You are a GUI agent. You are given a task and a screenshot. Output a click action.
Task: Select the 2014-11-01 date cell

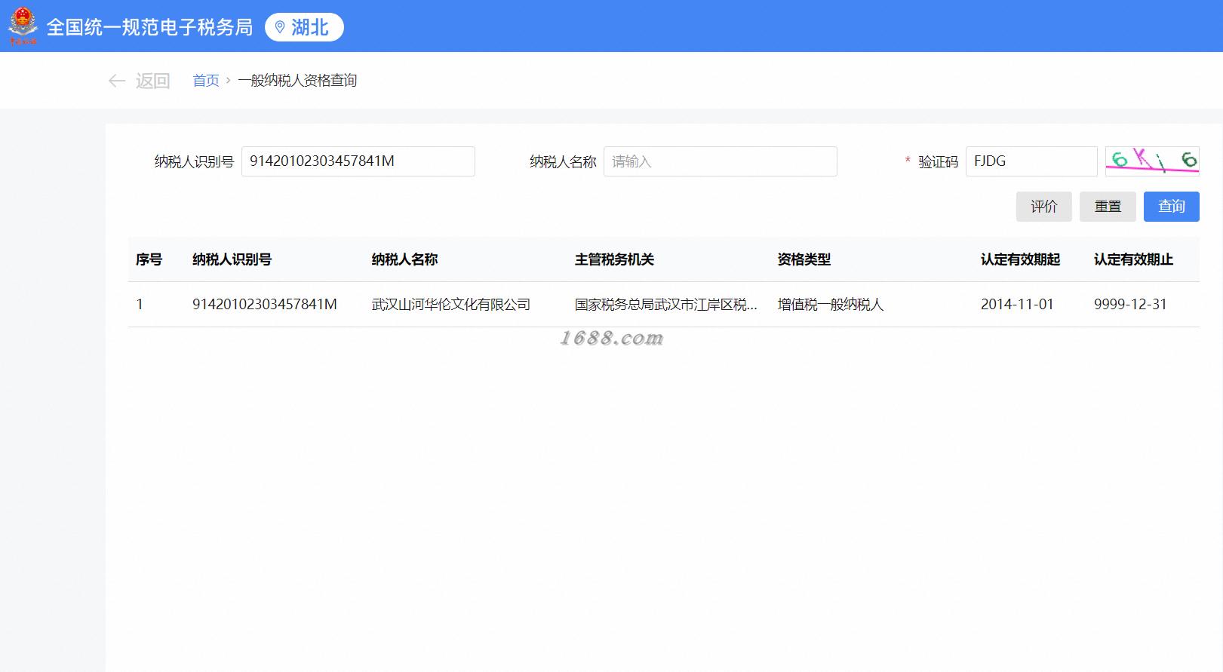[x=1017, y=305]
